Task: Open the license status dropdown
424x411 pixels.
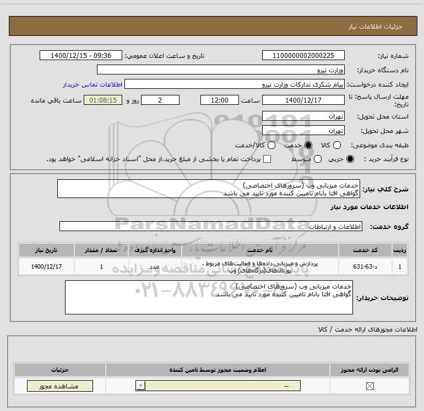Action: (218, 386)
